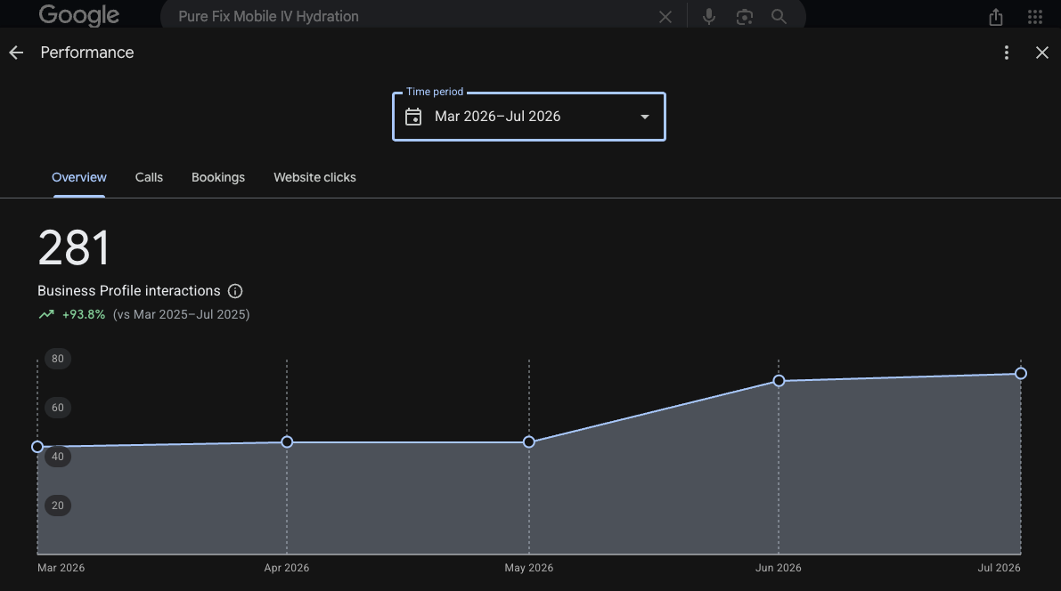The image size is (1061, 591).
Task: Open the three-dot more options menu
Action: click(x=1006, y=53)
